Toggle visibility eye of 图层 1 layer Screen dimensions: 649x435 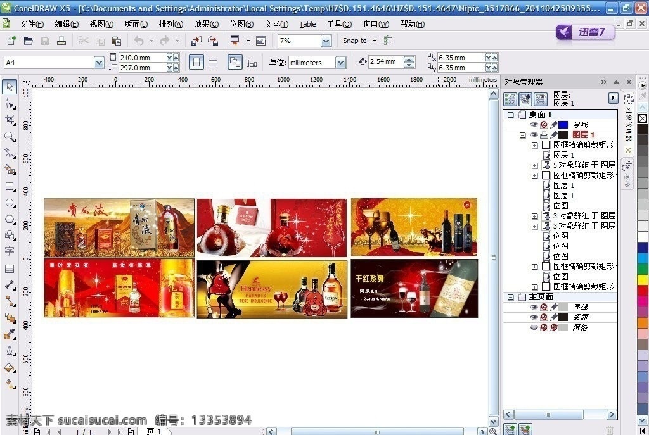[534, 135]
